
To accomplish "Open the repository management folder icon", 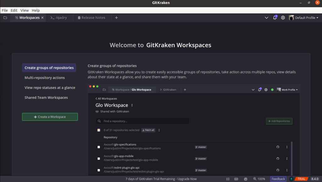I will click(5, 18).
